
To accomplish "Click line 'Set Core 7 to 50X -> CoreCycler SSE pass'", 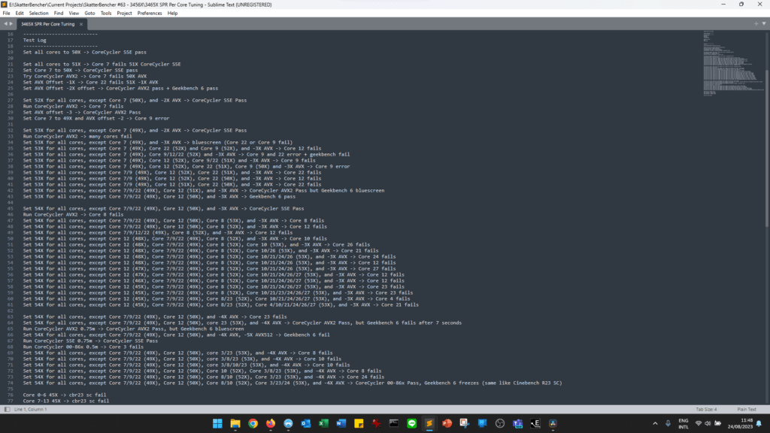I will coord(80,70).
